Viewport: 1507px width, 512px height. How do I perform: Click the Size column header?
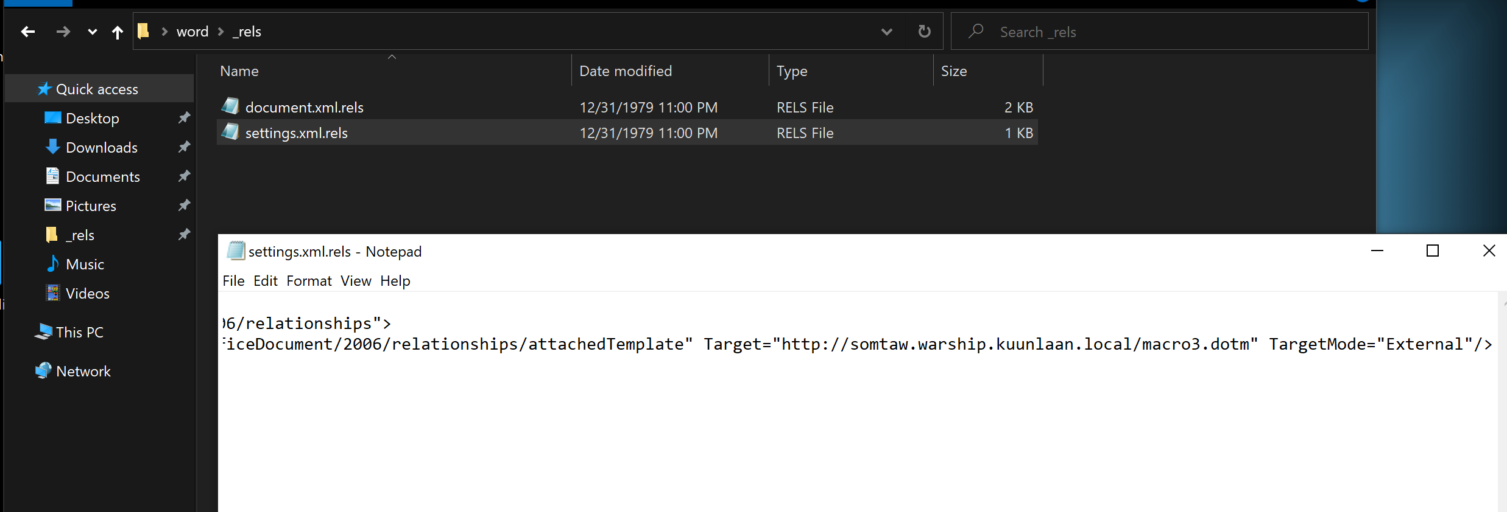coord(953,71)
